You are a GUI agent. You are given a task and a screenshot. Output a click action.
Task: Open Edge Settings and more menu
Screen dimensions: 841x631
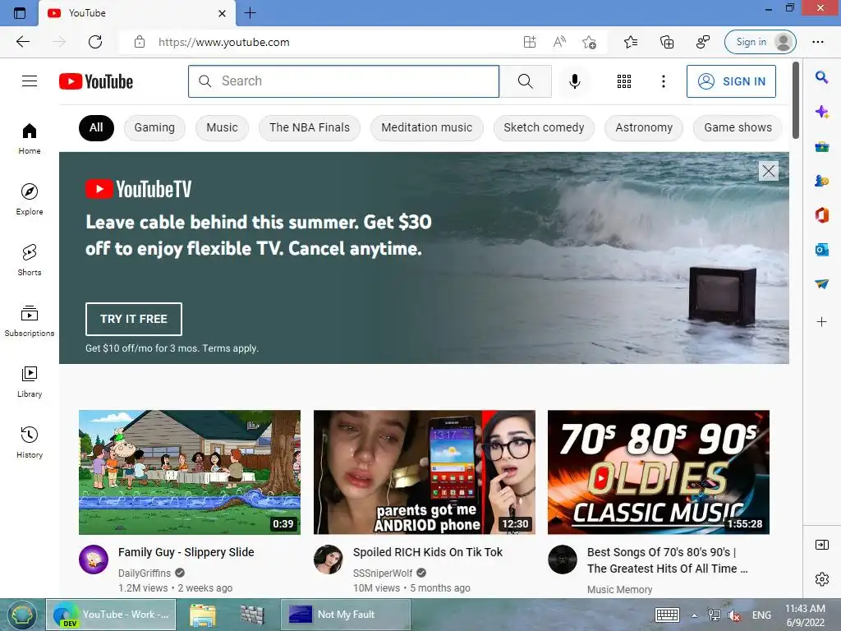818,42
